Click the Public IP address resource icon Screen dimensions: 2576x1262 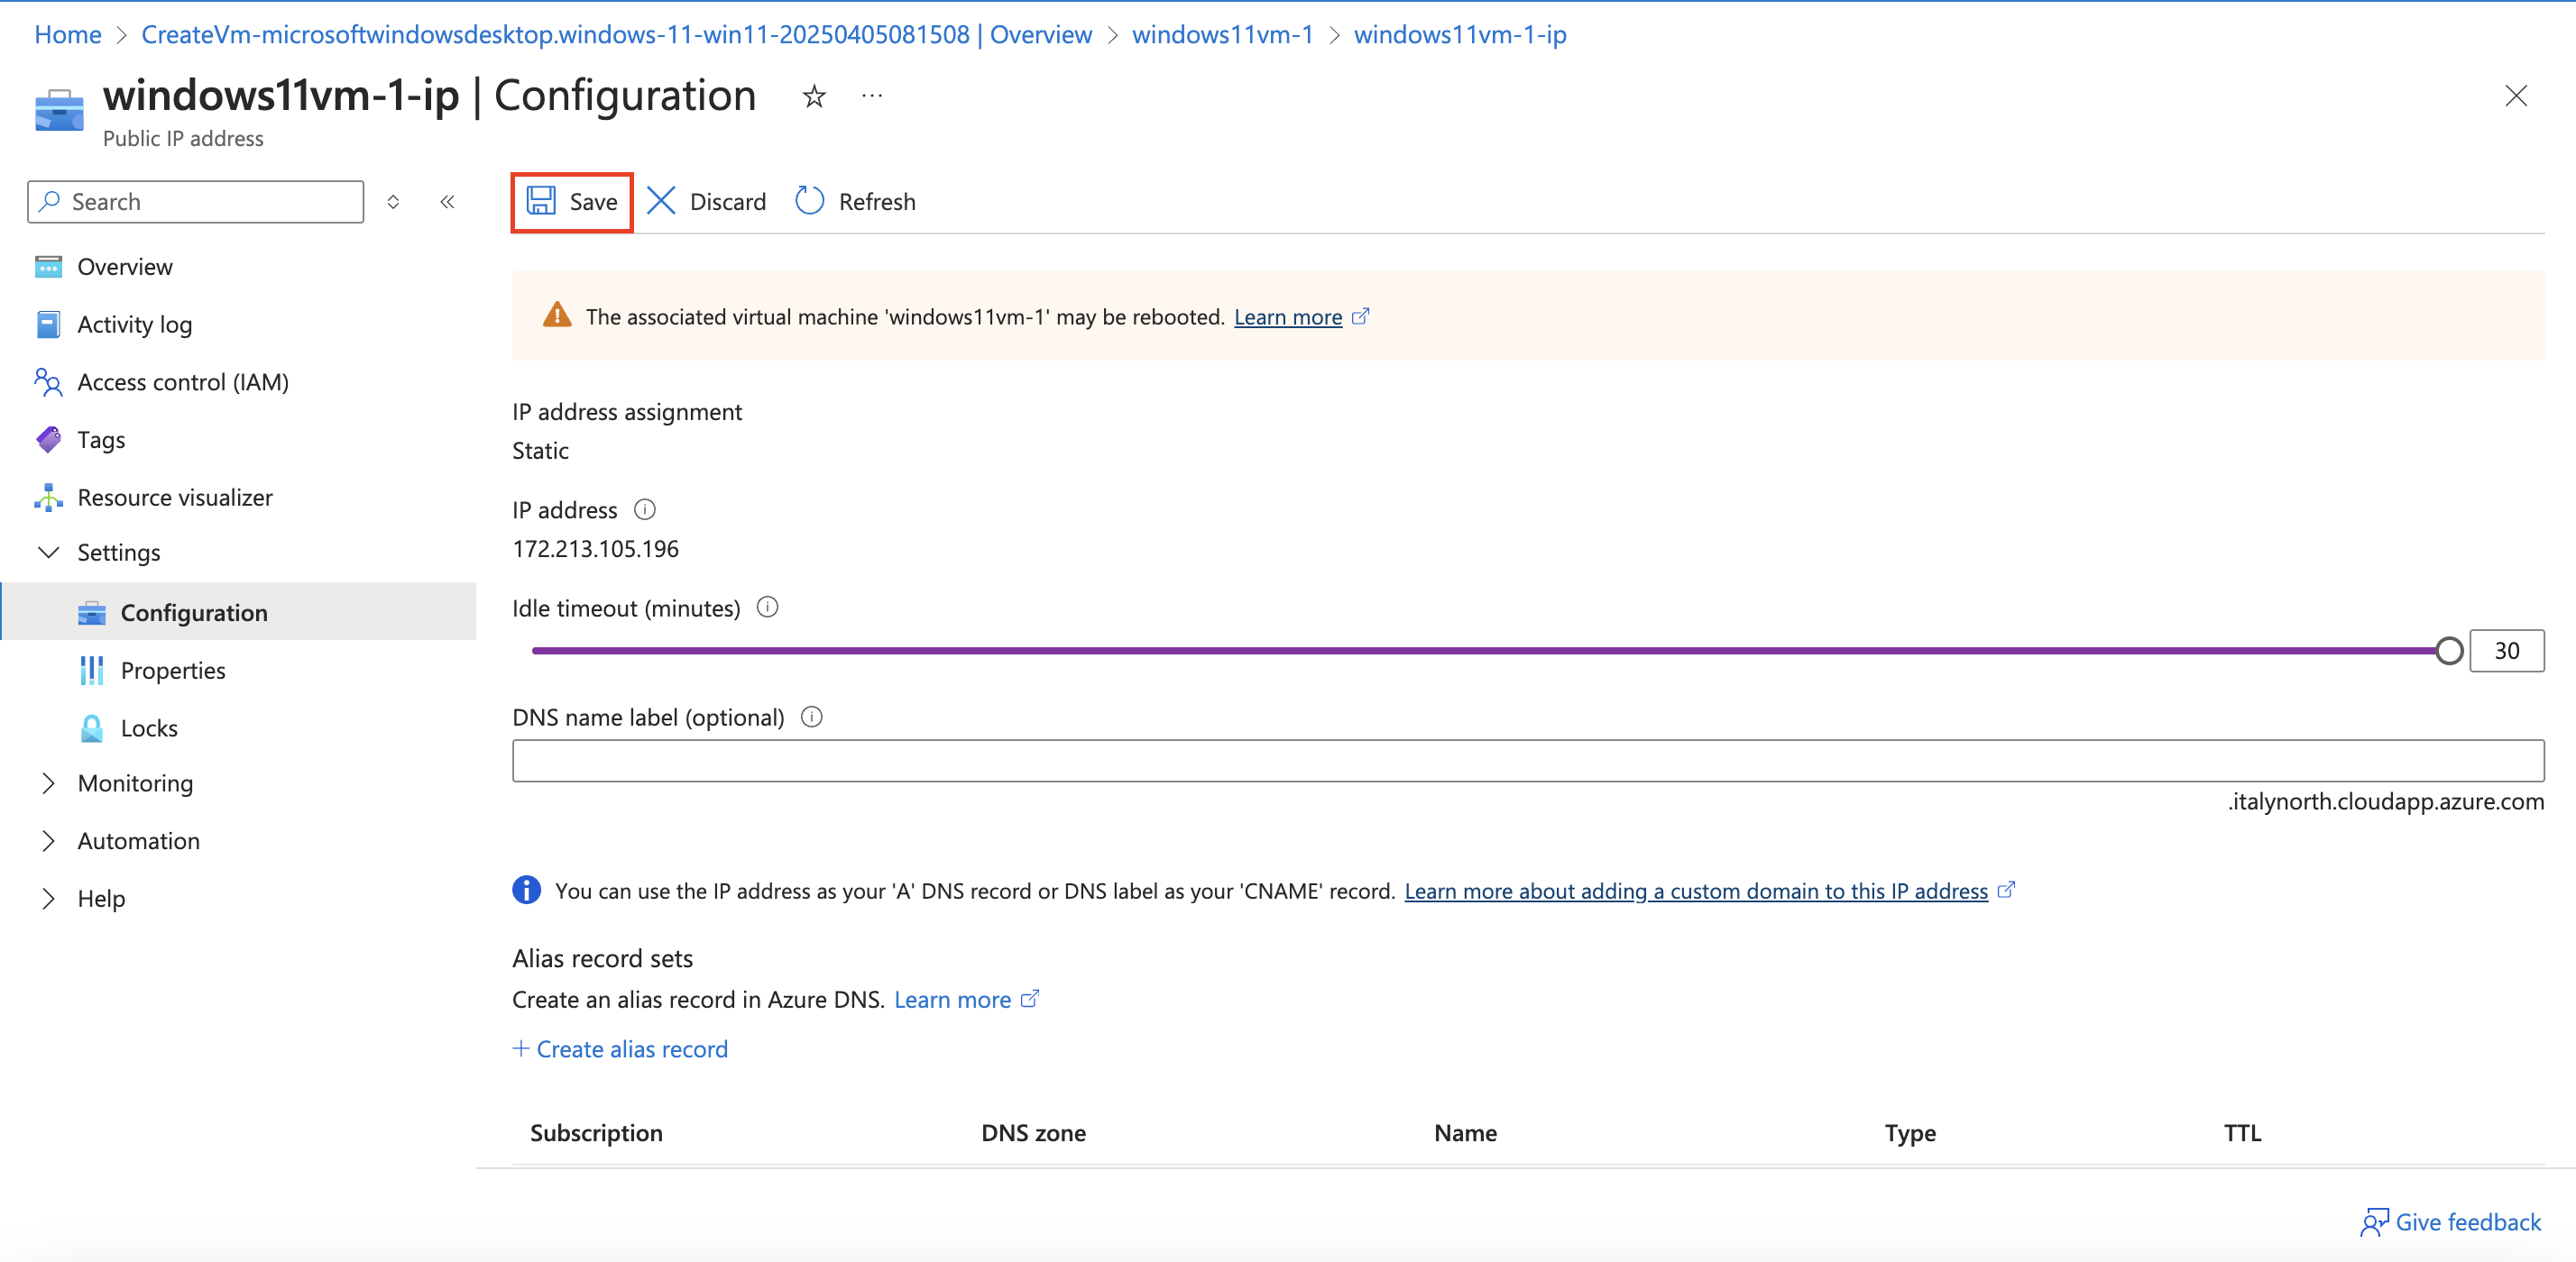click(x=59, y=111)
